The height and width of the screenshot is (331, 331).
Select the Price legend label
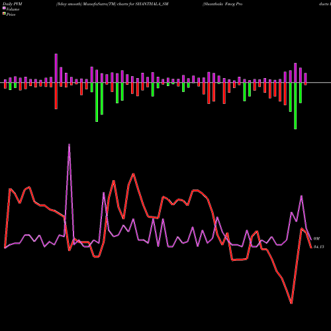point(11,15)
